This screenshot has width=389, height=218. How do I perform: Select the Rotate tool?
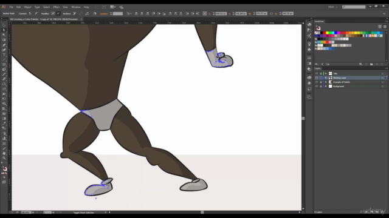[4, 84]
